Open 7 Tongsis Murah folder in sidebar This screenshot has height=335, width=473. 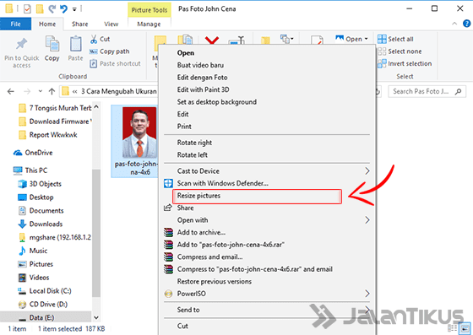click(55, 108)
